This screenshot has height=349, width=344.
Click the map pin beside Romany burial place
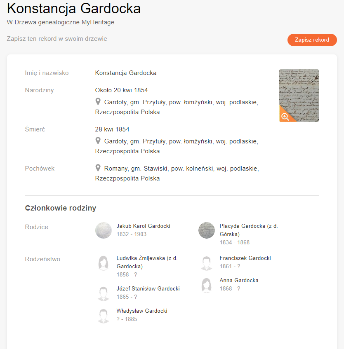coord(98,168)
